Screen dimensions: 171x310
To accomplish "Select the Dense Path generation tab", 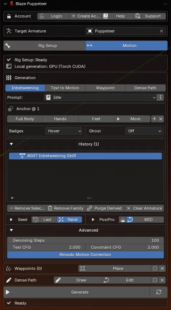I will 145,88.
